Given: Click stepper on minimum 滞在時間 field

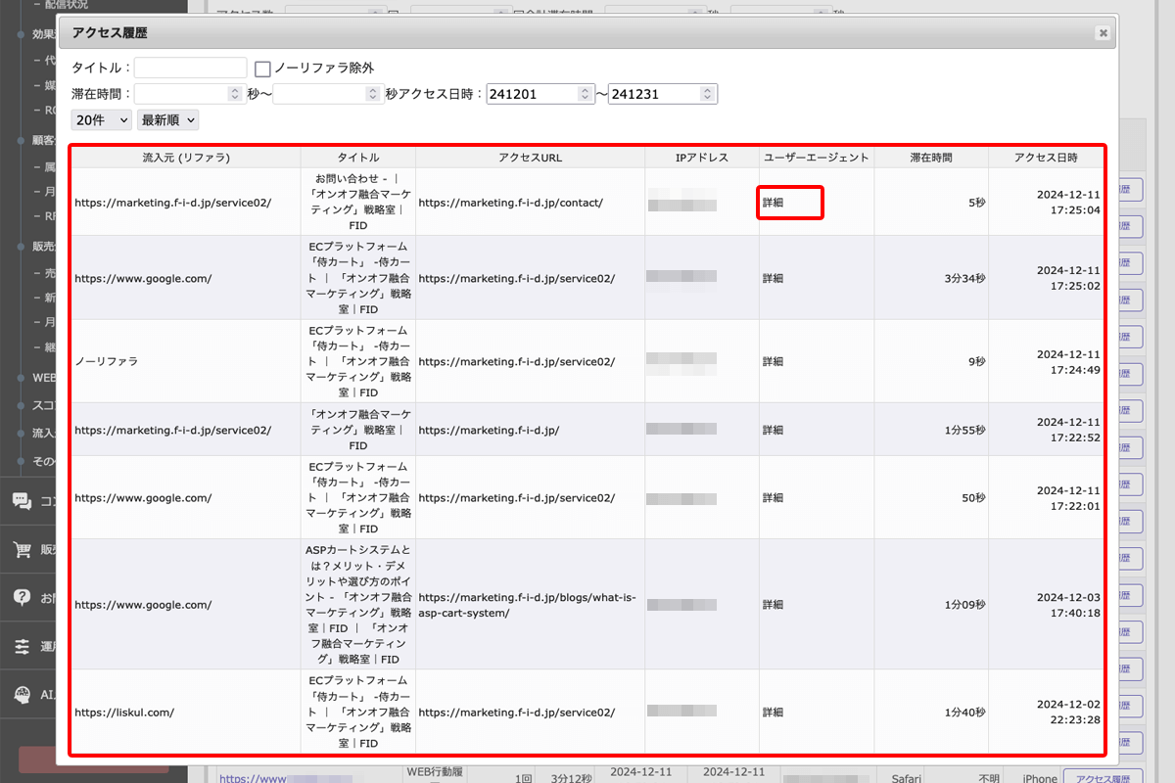Looking at the screenshot, I should (x=234, y=94).
